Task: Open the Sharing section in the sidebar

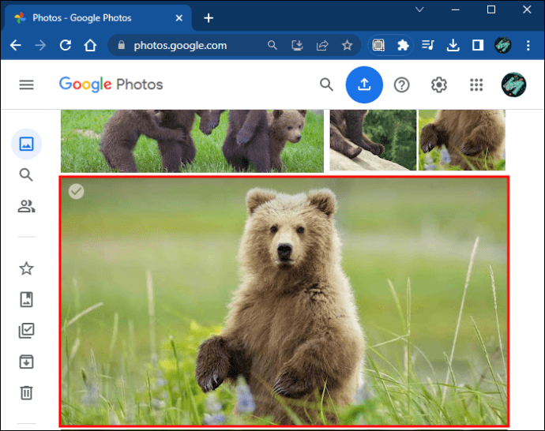Action: (26, 207)
